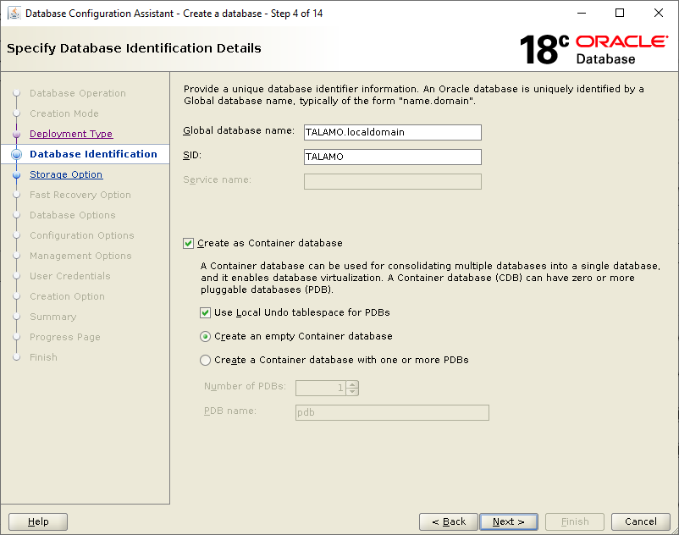Viewport: 679px width, 535px height.
Task: Close the Database Configuration Assistant window
Action: [x=658, y=13]
